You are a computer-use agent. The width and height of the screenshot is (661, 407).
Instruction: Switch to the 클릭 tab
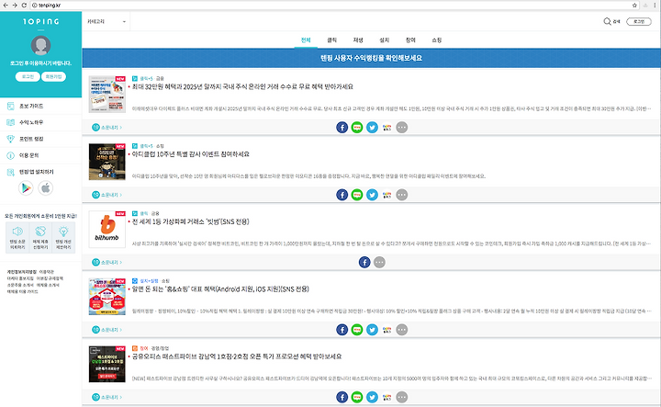tap(331, 40)
